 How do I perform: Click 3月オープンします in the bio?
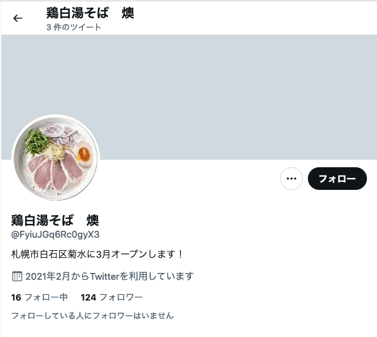coord(139,254)
